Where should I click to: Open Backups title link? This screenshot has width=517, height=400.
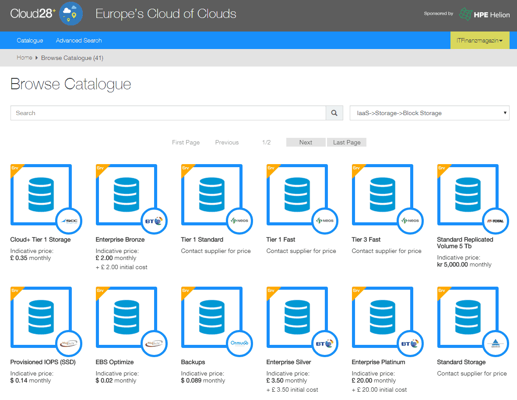(193, 362)
